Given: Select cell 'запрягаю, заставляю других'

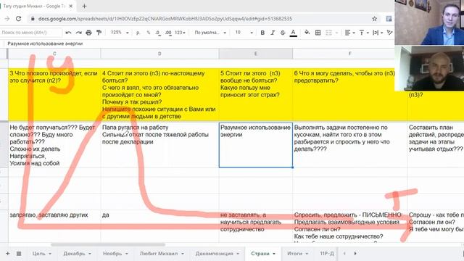Looking at the screenshot, I should (54, 226).
